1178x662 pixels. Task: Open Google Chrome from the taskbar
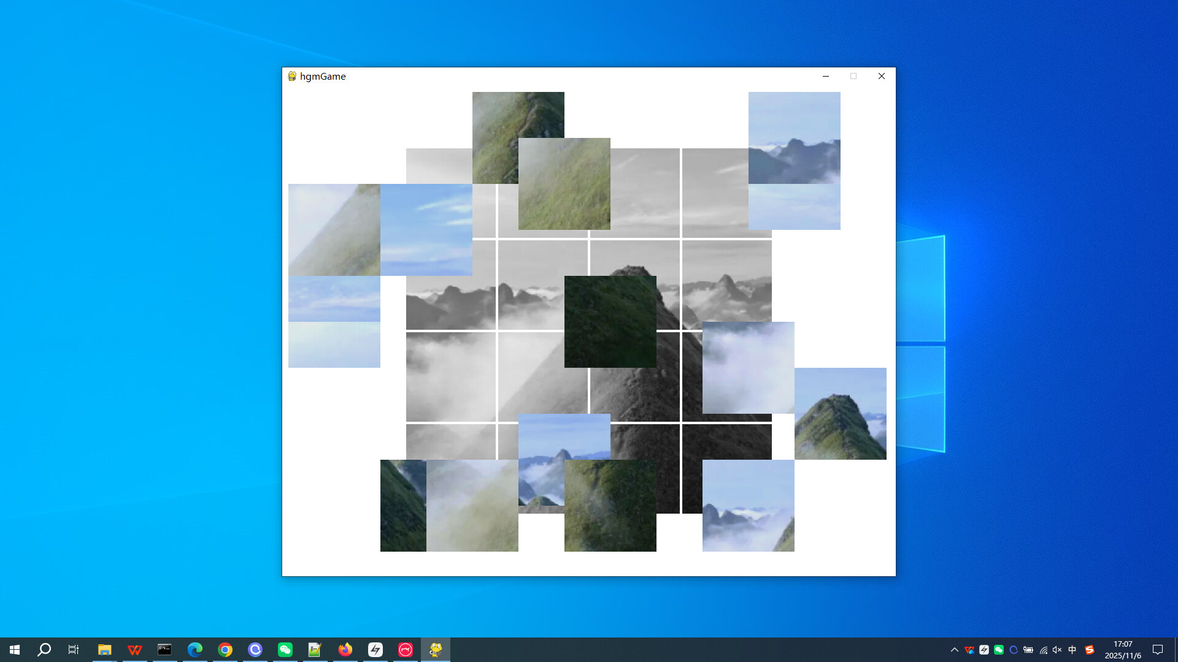pos(225,649)
